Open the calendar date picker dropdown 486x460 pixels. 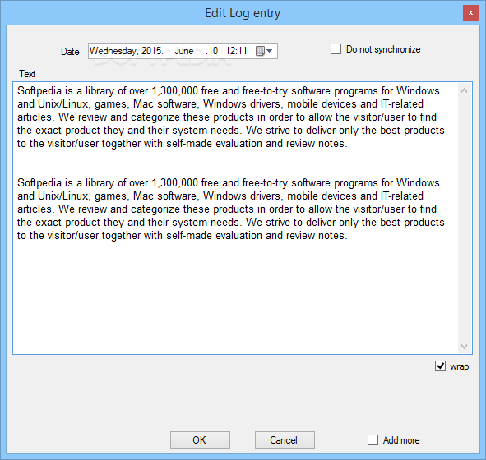(x=265, y=51)
